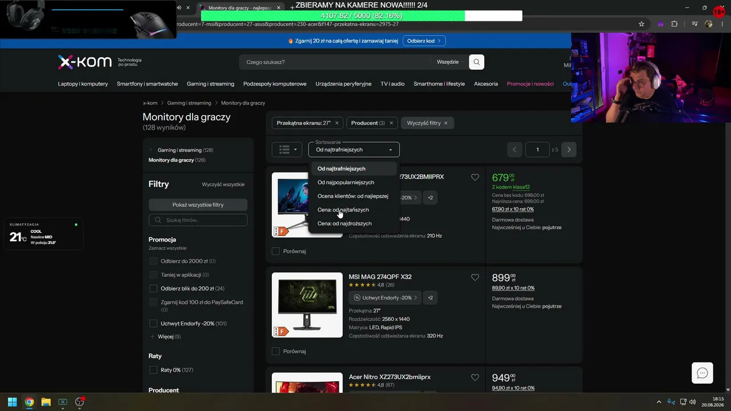
Task: Open a new browser tab
Action: click(292, 7)
